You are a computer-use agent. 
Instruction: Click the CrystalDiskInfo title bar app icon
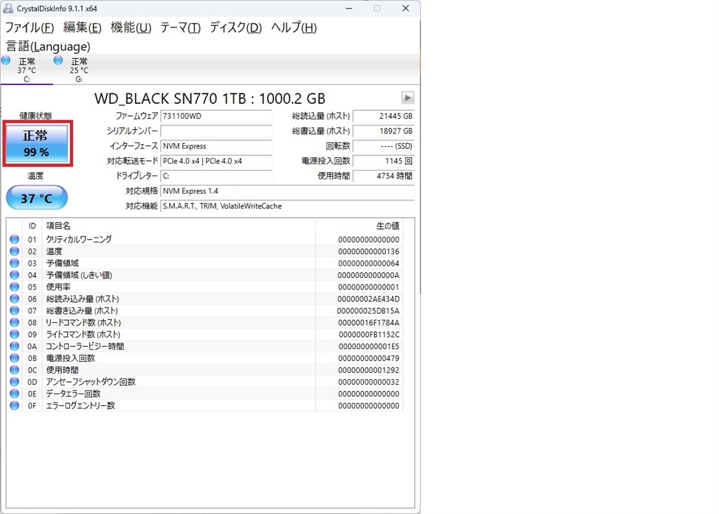click(x=8, y=8)
